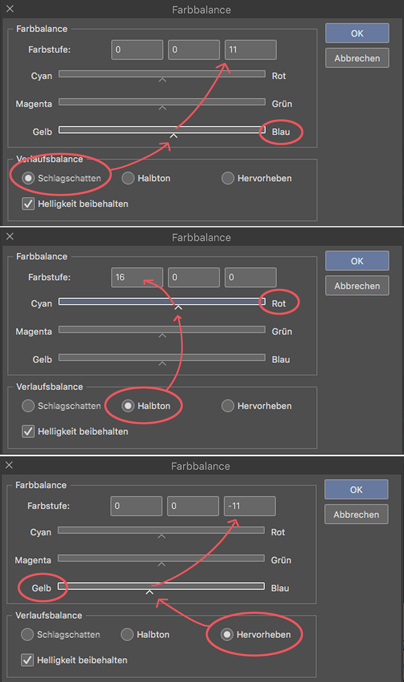Click the Gelb-Blau slider handle in Hervorheben dialog

click(149, 592)
